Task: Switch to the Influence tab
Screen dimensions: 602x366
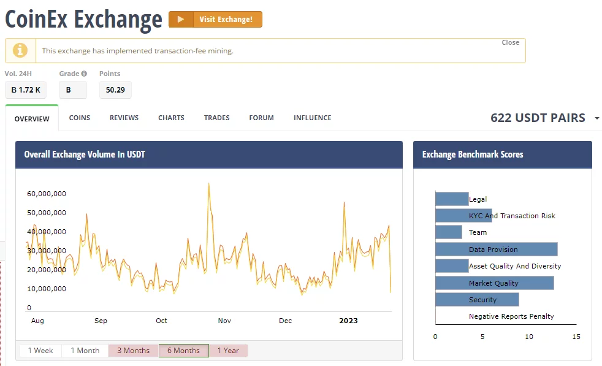Action: pos(312,118)
